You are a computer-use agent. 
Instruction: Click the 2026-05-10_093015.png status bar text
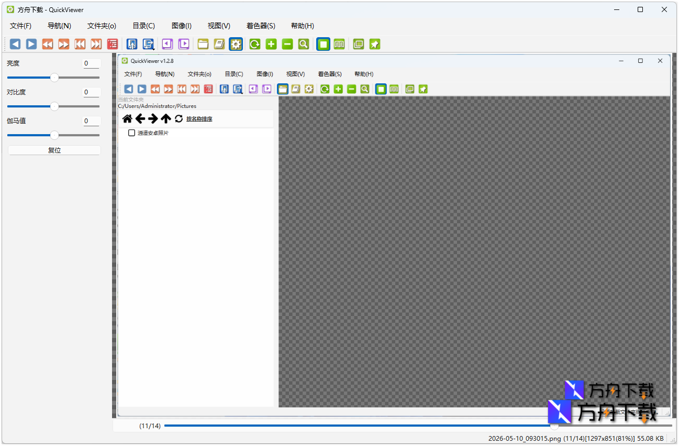pos(525,438)
